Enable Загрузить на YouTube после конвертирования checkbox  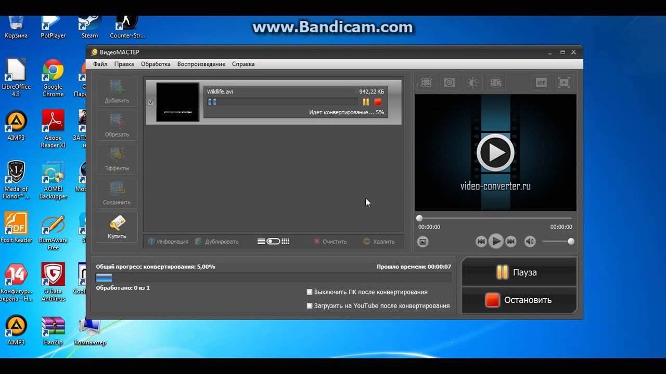(x=310, y=306)
